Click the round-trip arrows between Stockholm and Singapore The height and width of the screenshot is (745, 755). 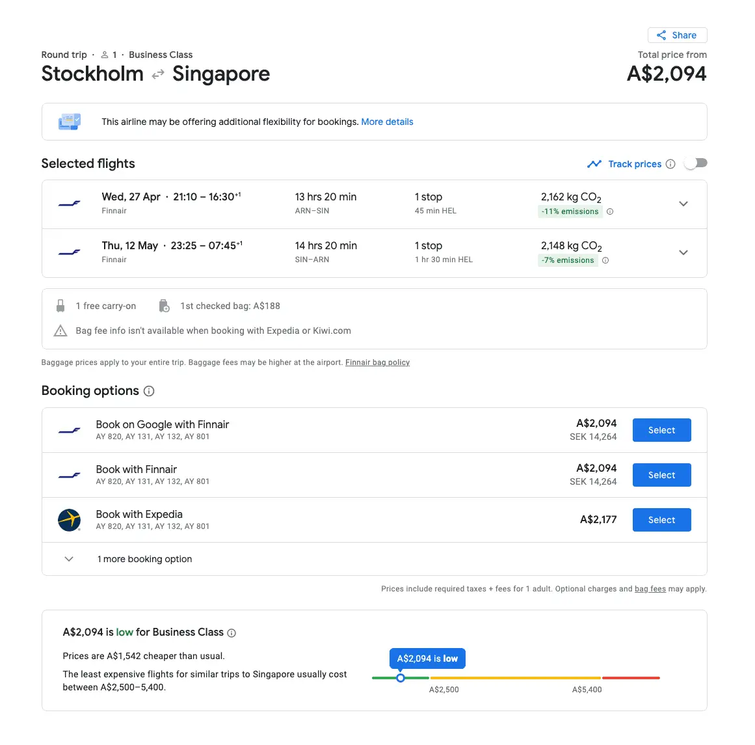[158, 74]
